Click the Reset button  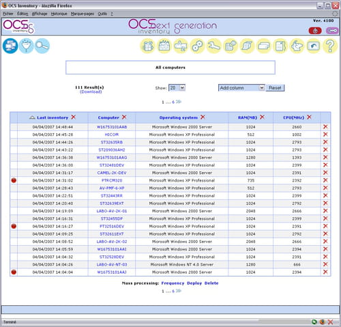click(x=275, y=88)
